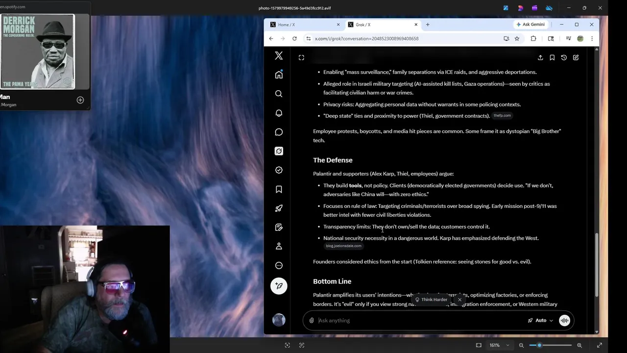Enter fullscreen in photo viewer

click(599, 345)
